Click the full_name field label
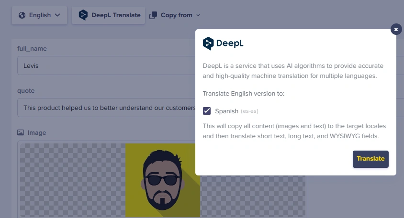 pyautogui.click(x=32, y=49)
